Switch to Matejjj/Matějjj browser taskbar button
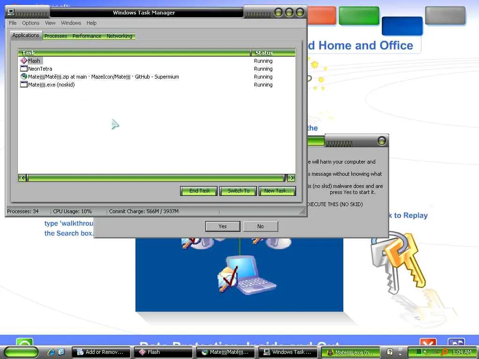This screenshot has width=479, height=359. 226,352
